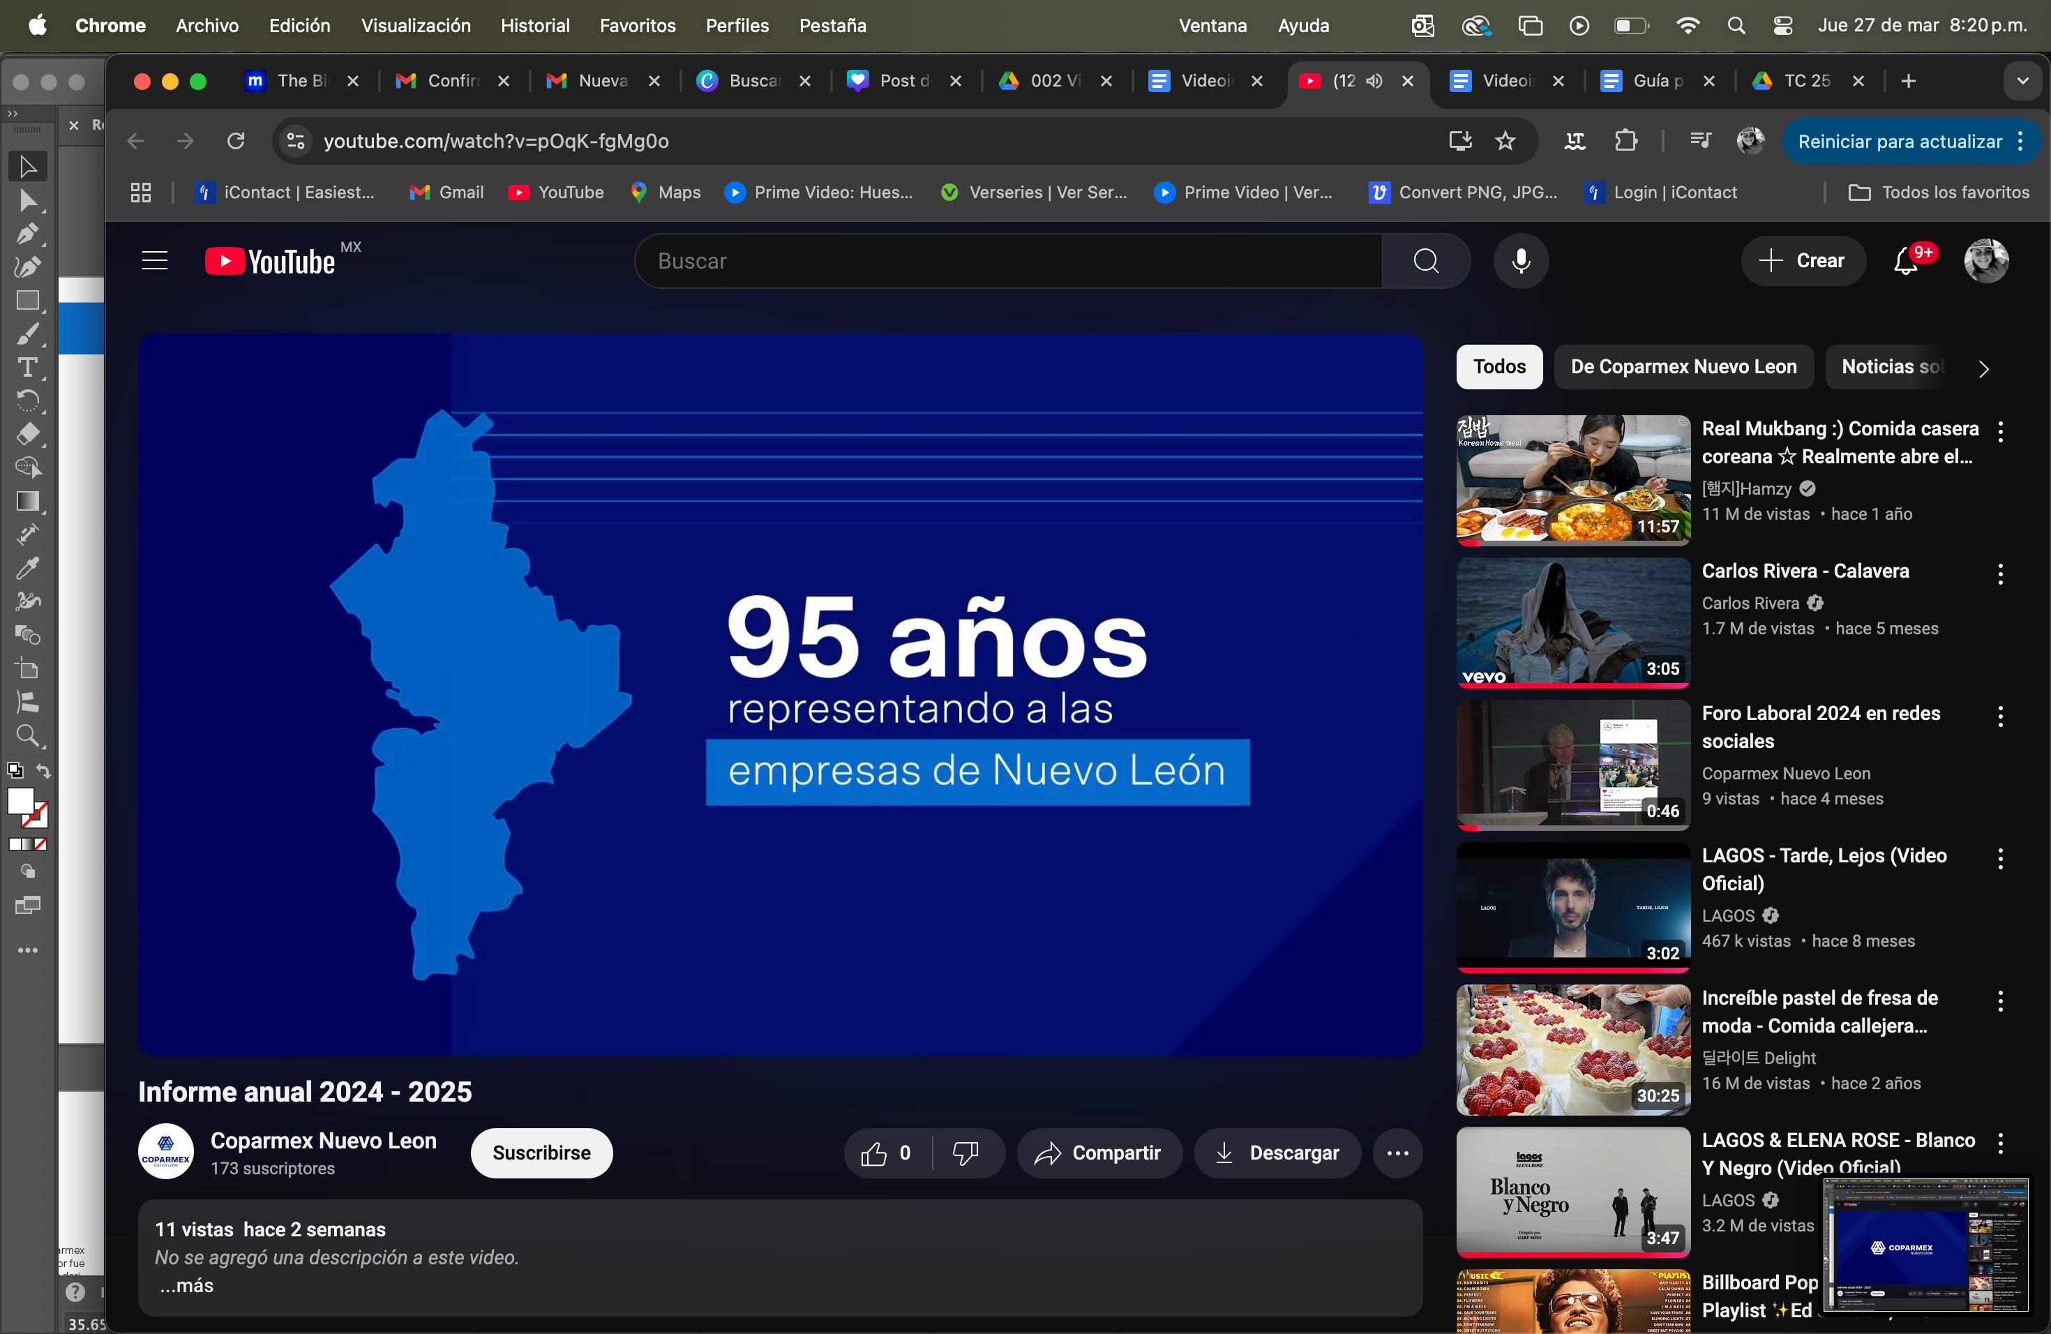
Task: Open options menu for Foro Laboral 2024 video
Action: tap(2000, 716)
